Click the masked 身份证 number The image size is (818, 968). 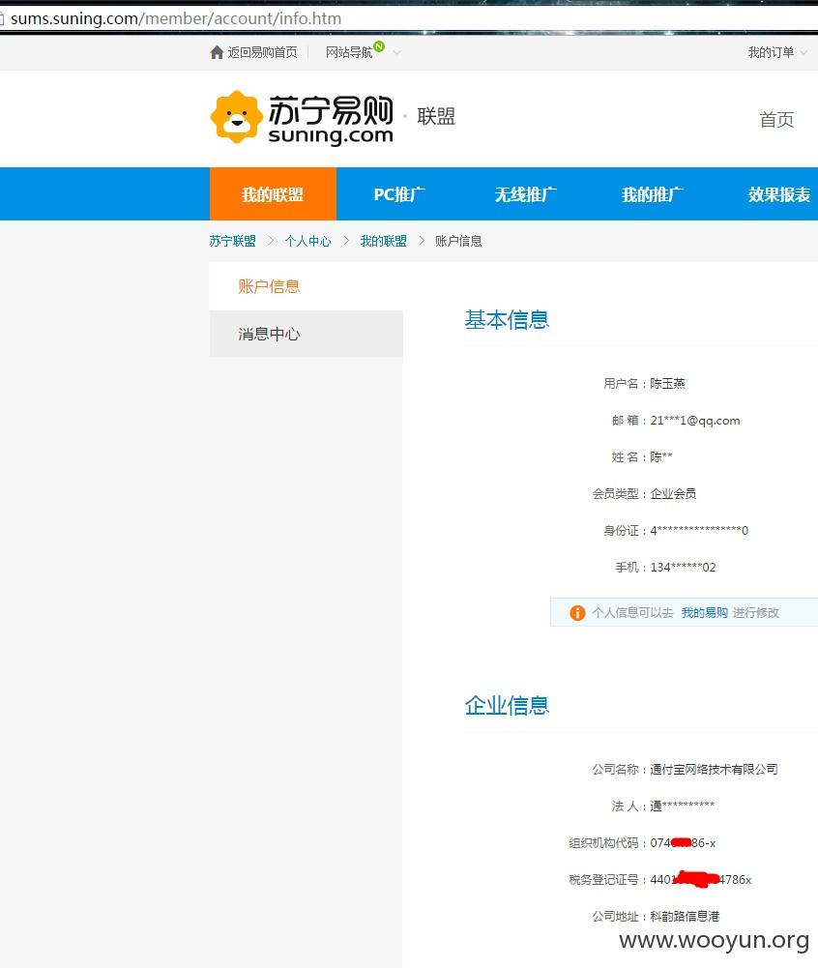[699, 530]
